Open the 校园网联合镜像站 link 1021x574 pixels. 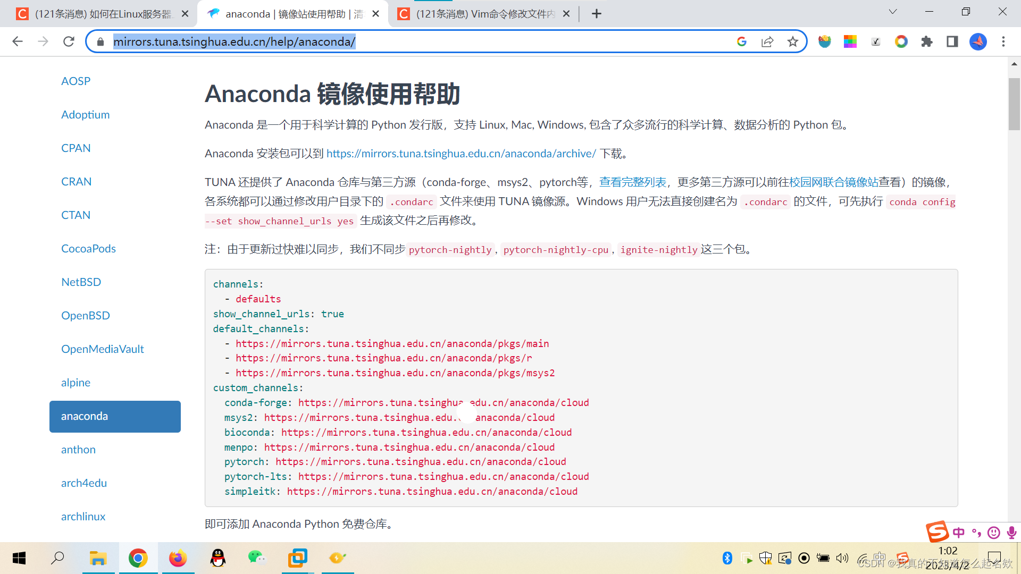[x=833, y=182]
